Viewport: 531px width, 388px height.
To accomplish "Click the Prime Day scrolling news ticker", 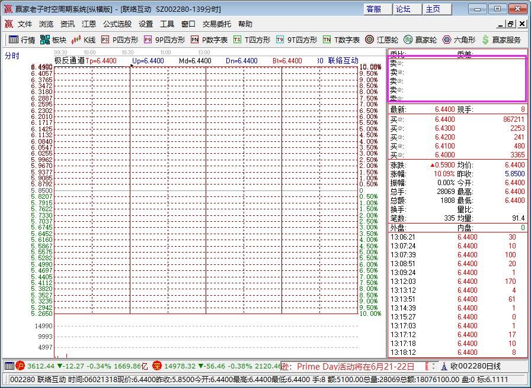I will pyautogui.click(x=352, y=366).
